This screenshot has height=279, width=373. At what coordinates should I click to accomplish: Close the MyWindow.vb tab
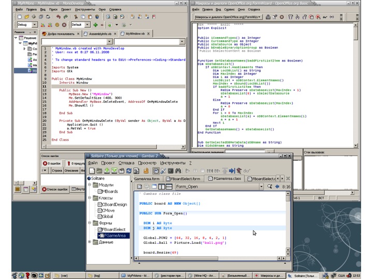click(x=149, y=34)
